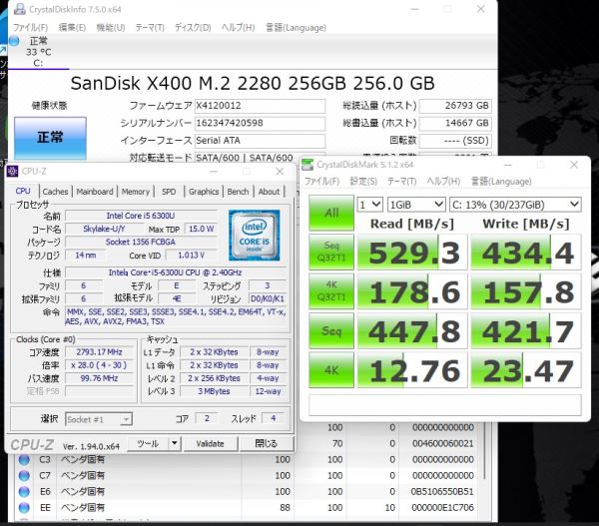Open ファイル(F) menu in CrystalDiskMark
The image size is (599, 526).
pos(321,181)
